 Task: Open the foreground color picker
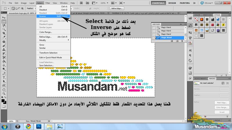click(3, 101)
